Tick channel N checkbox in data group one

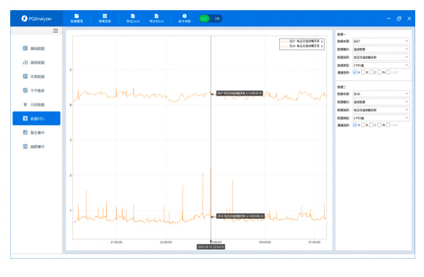[379, 72]
